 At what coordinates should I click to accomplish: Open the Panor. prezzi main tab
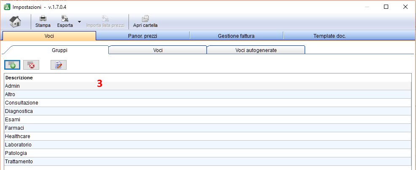click(143, 36)
